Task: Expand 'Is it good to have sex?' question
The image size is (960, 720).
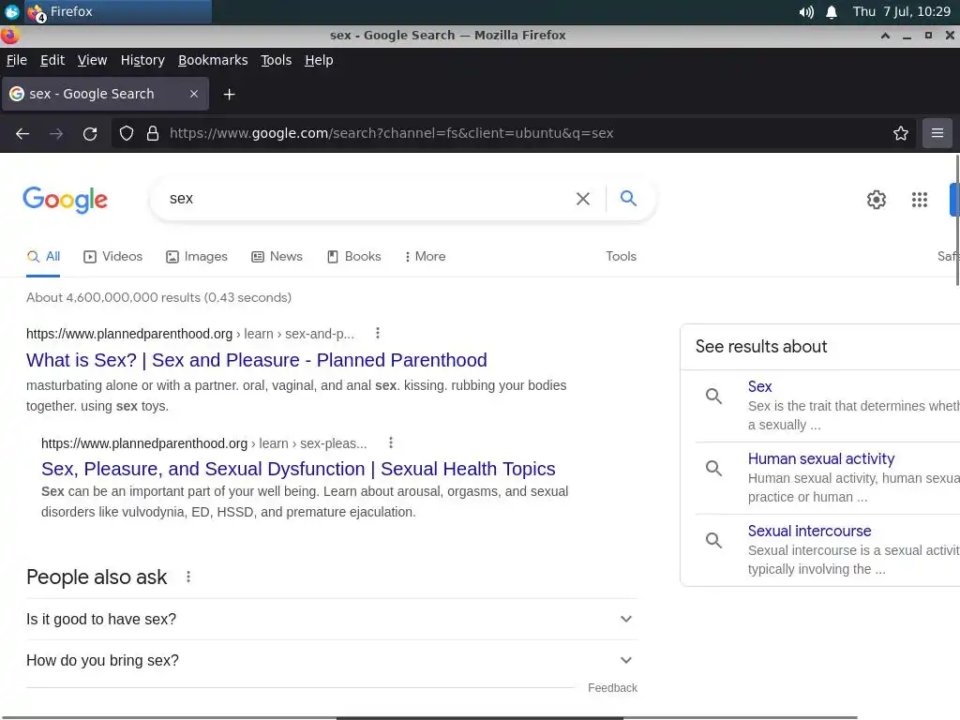Action: [331, 619]
